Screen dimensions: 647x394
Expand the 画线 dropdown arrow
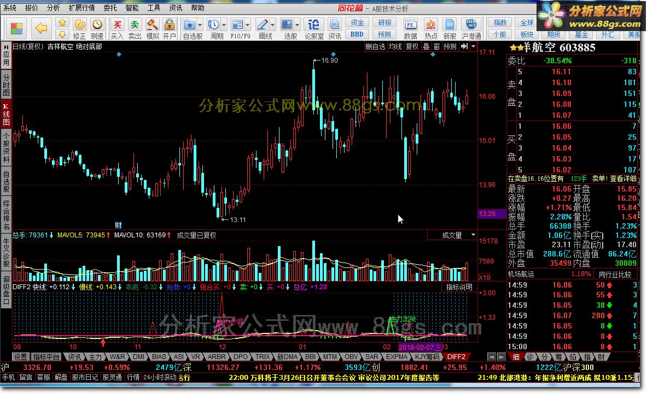(273, 25)
